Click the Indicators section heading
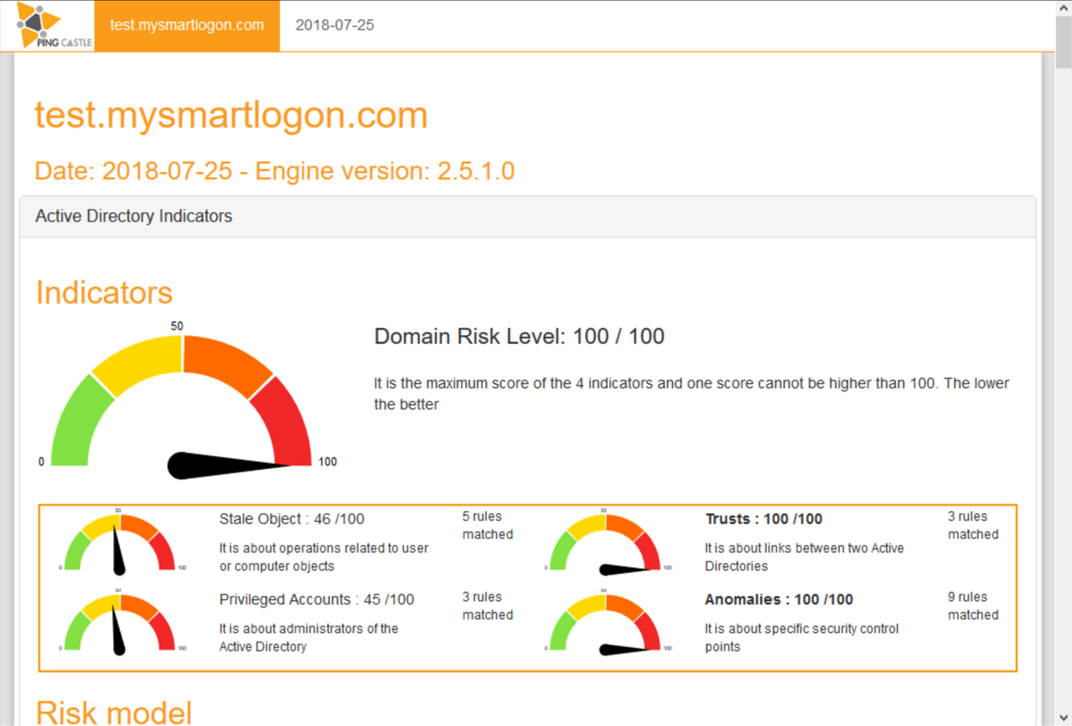The height and width of the screenshot is (726, 1072). point(104,292)
